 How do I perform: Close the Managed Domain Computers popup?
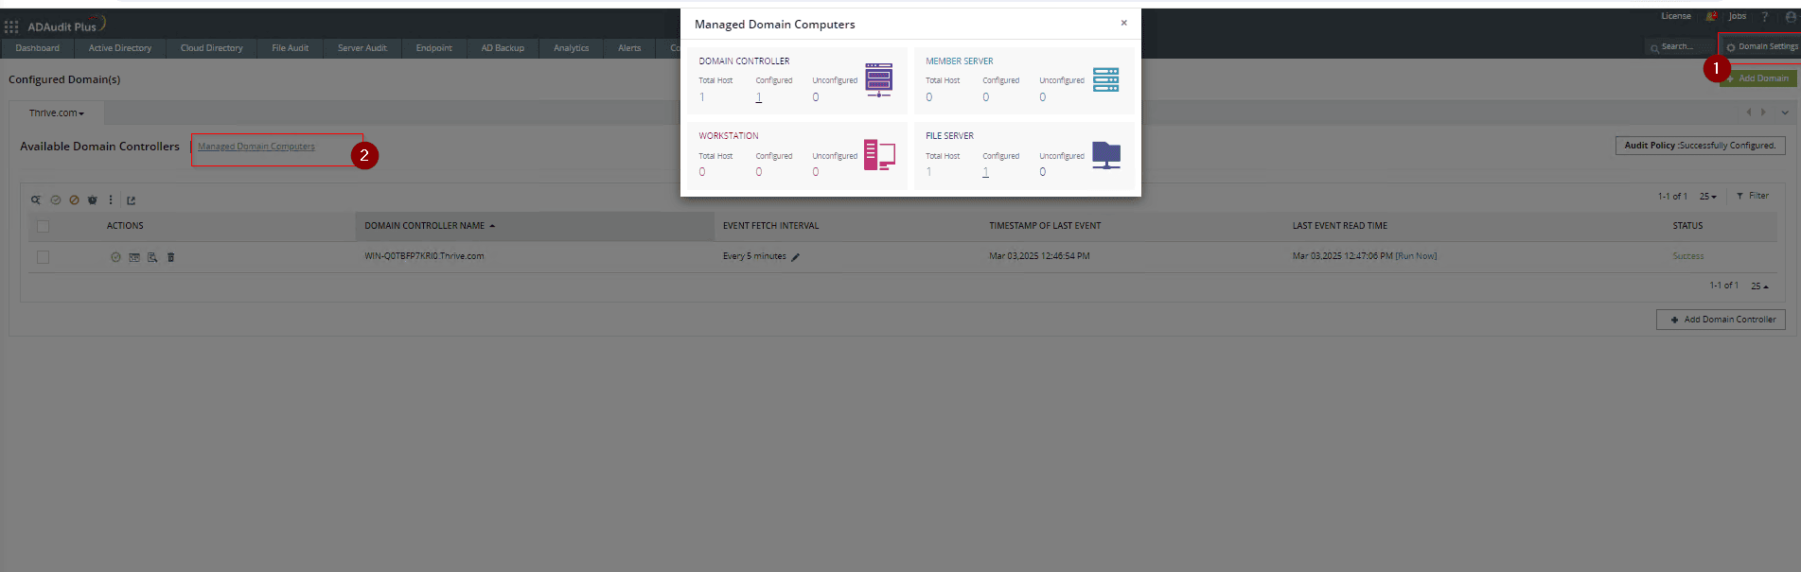[x=1123, y=23]
